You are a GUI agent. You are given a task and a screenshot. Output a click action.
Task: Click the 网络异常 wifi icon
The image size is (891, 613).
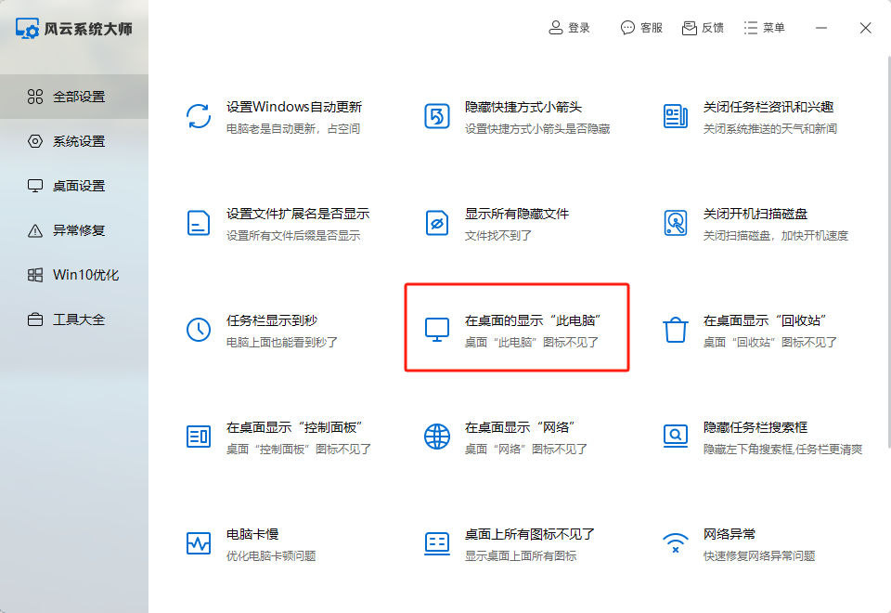[675, 543]
